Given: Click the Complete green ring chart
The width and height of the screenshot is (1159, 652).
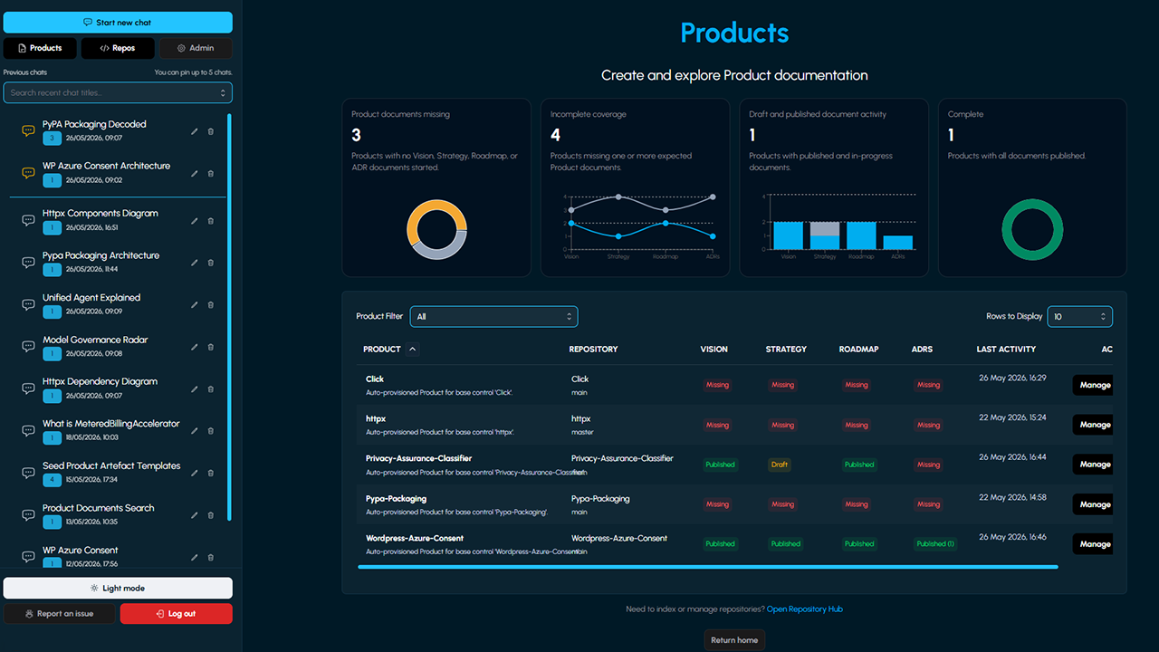Looking at the screenshot, I should point(1032,230).
